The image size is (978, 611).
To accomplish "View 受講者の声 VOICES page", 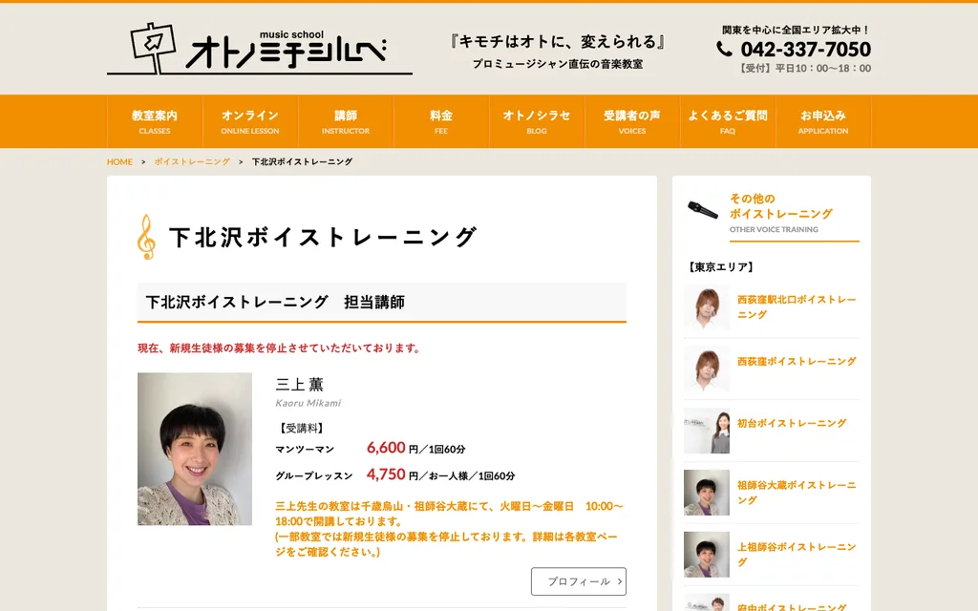I will tap(632, 121).
